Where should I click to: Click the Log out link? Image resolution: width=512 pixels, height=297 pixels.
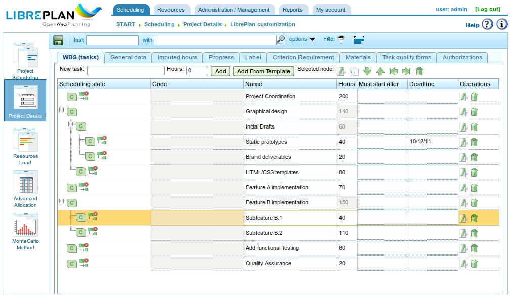487,10
